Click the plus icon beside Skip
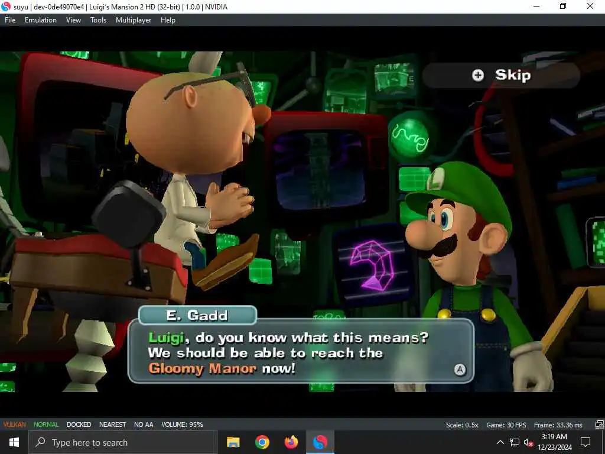The width and height of the screenshot is (605, 454). pyautogui.click(x=478, y=75)
